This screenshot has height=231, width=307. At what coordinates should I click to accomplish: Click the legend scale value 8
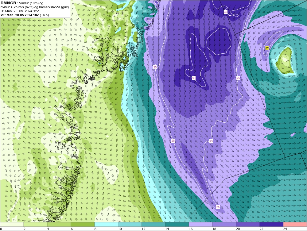click(x=95, y=229)
